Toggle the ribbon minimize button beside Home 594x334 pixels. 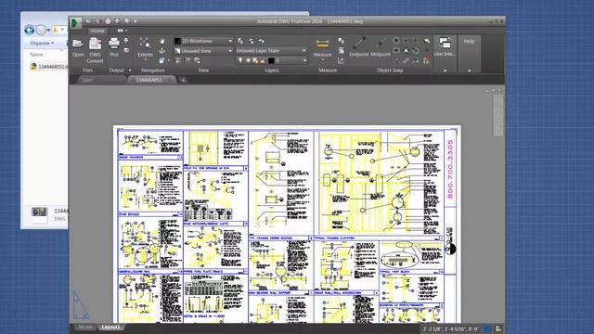pyautogui.click(x=122, y=31)
